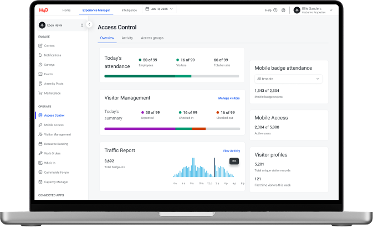Screen dimensions: 373x229
Task: Open Notifications from the sidebar
Action: (x=52, y=55)
